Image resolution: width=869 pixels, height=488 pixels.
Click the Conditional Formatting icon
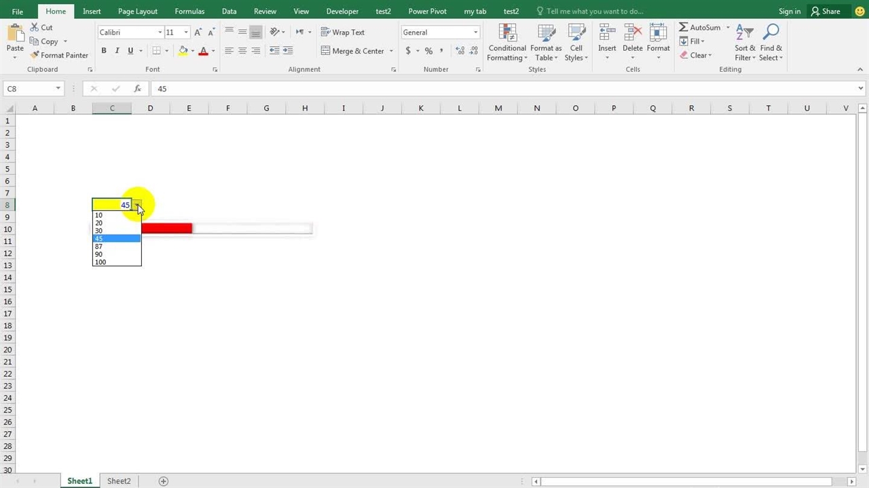506,33
